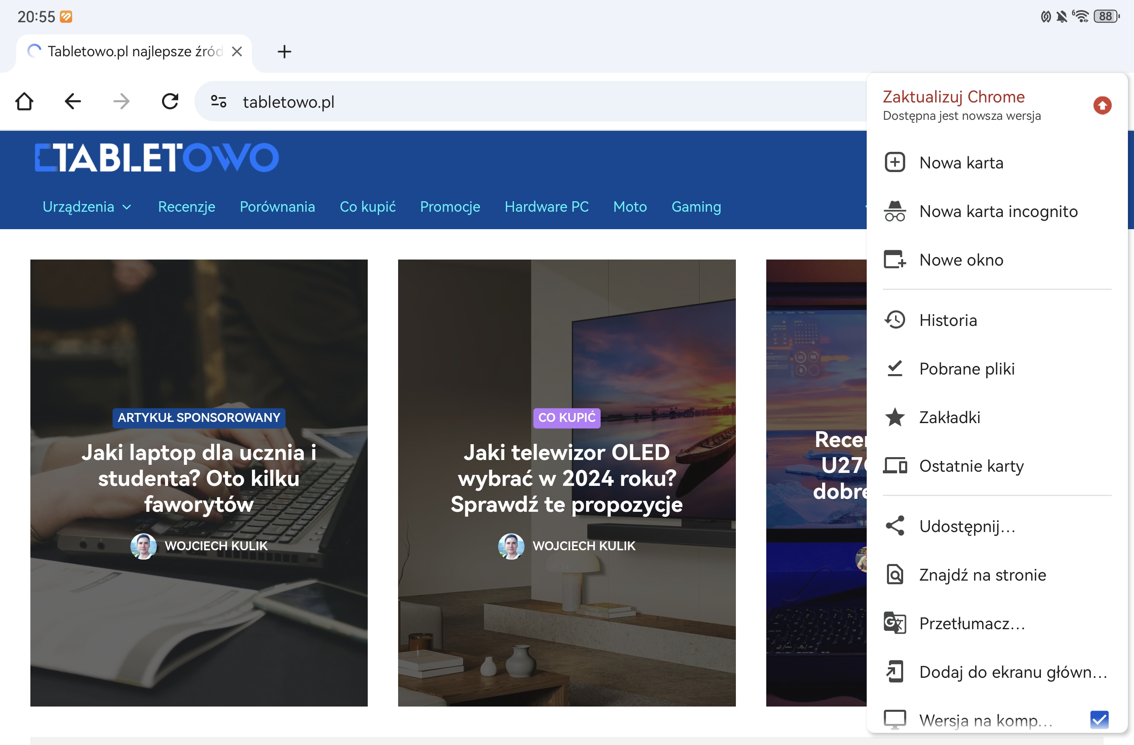Open the partially hidden third article card
Viewport: 1134px width, 745px height.
click(x=816, y=483)
